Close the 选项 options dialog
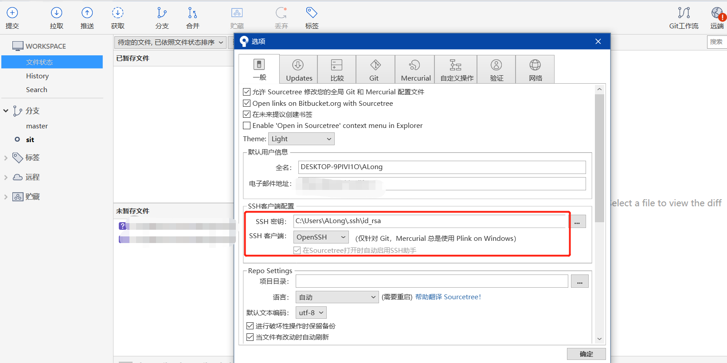727x363 pixels. point(598,42)
